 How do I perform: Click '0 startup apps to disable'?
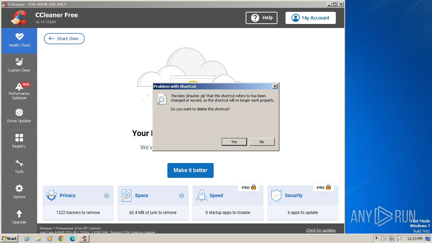(228, 213)
